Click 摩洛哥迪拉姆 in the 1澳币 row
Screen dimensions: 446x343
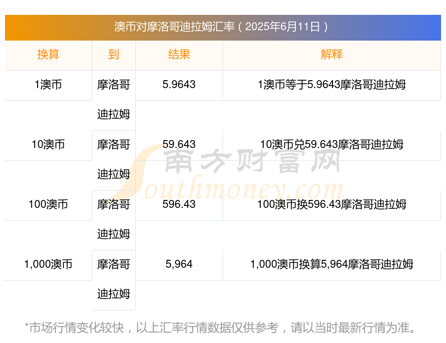[x=113, y=99]
